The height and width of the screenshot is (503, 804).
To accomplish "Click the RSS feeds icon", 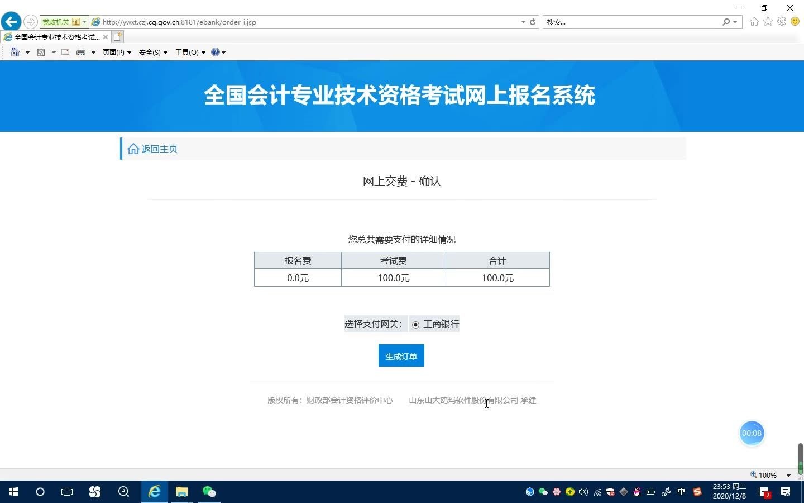I will click(41, 52).
